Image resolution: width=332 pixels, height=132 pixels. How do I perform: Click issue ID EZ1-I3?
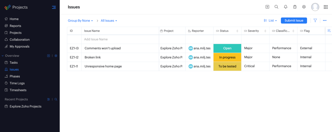74,48
